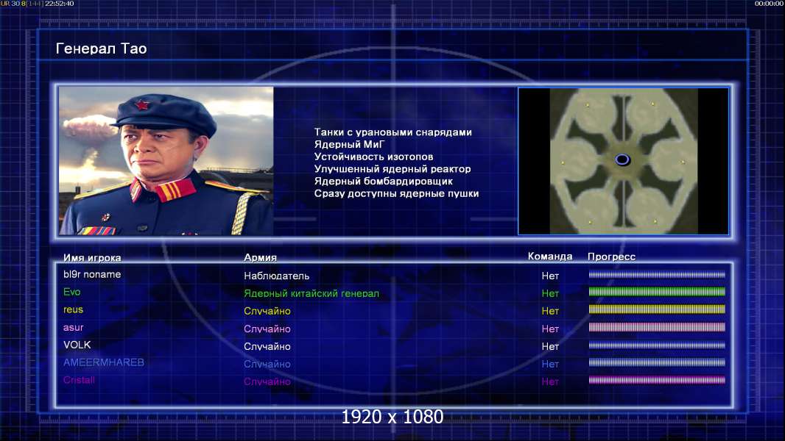The width and height of the screenshot is (785, 441).
Task: Click reus's yellow loading progress bar
Action: pyautogui.click(x=657, y=309)
